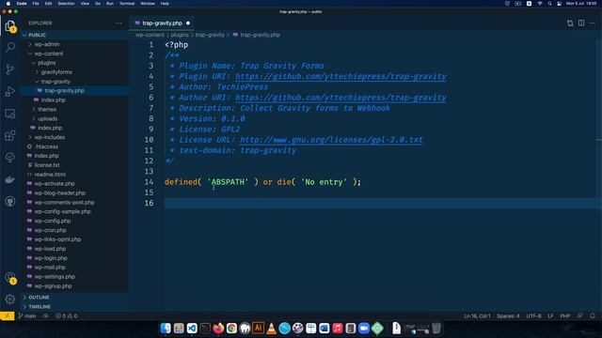Click notifications bell in status bar
602x338 pixels.
coord(593,316)
